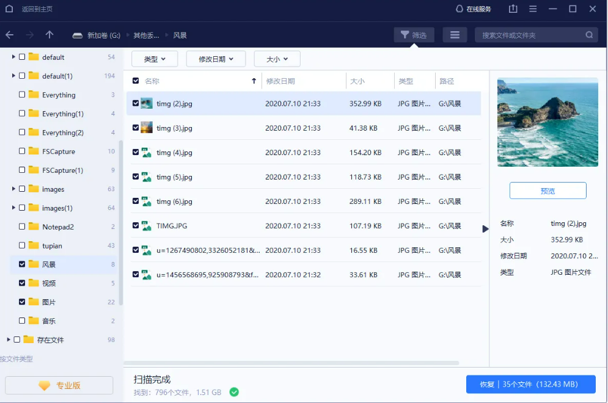
Task: Click the 恢复 recover files button
Action: [x=530, y=384]
